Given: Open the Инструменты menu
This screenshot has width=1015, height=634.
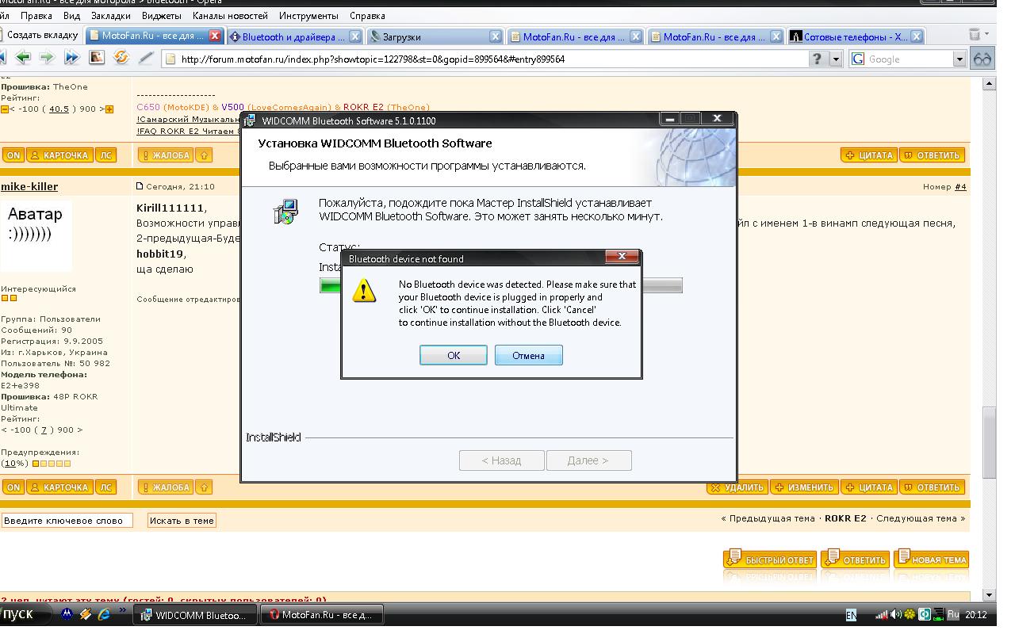Looking at the screenshot, I should point(308,15).
